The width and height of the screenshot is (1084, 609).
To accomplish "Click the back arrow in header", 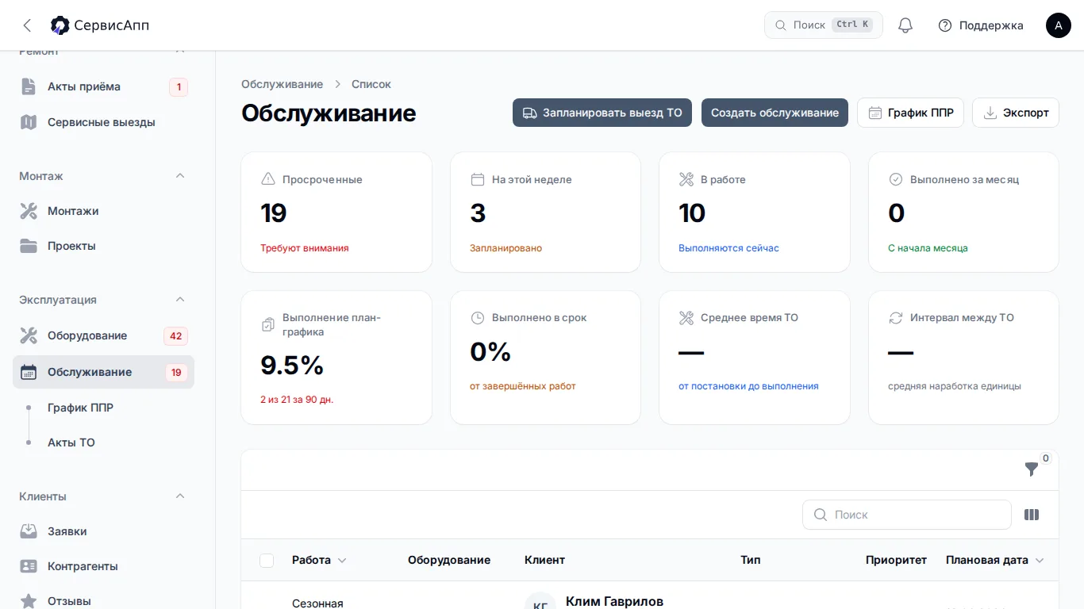I will pos(27,25).
